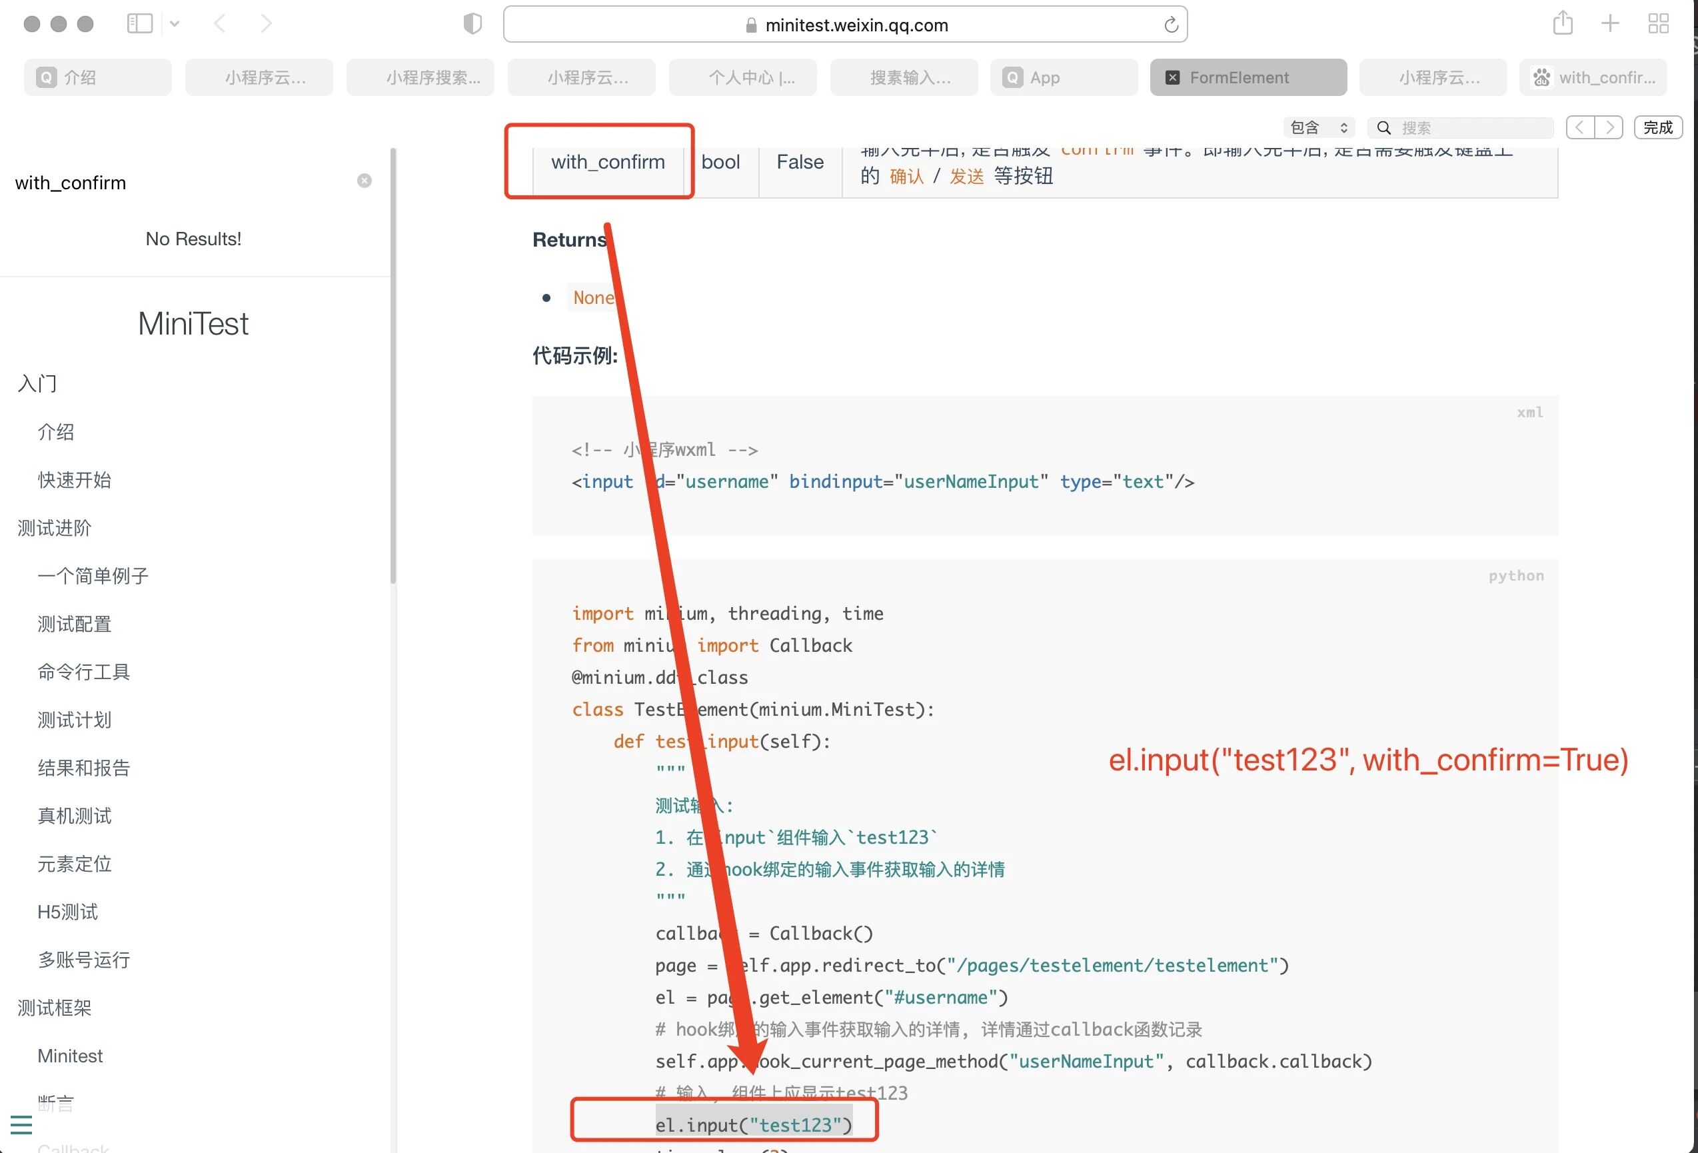The width and height of the screenshot is (1698, 1153).
Task: Reload the page with refresh icon
Action: pos(1170,25)
